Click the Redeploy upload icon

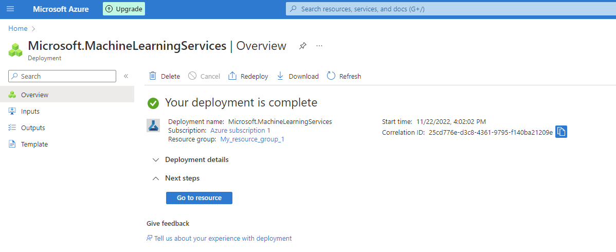click(232, 76)
